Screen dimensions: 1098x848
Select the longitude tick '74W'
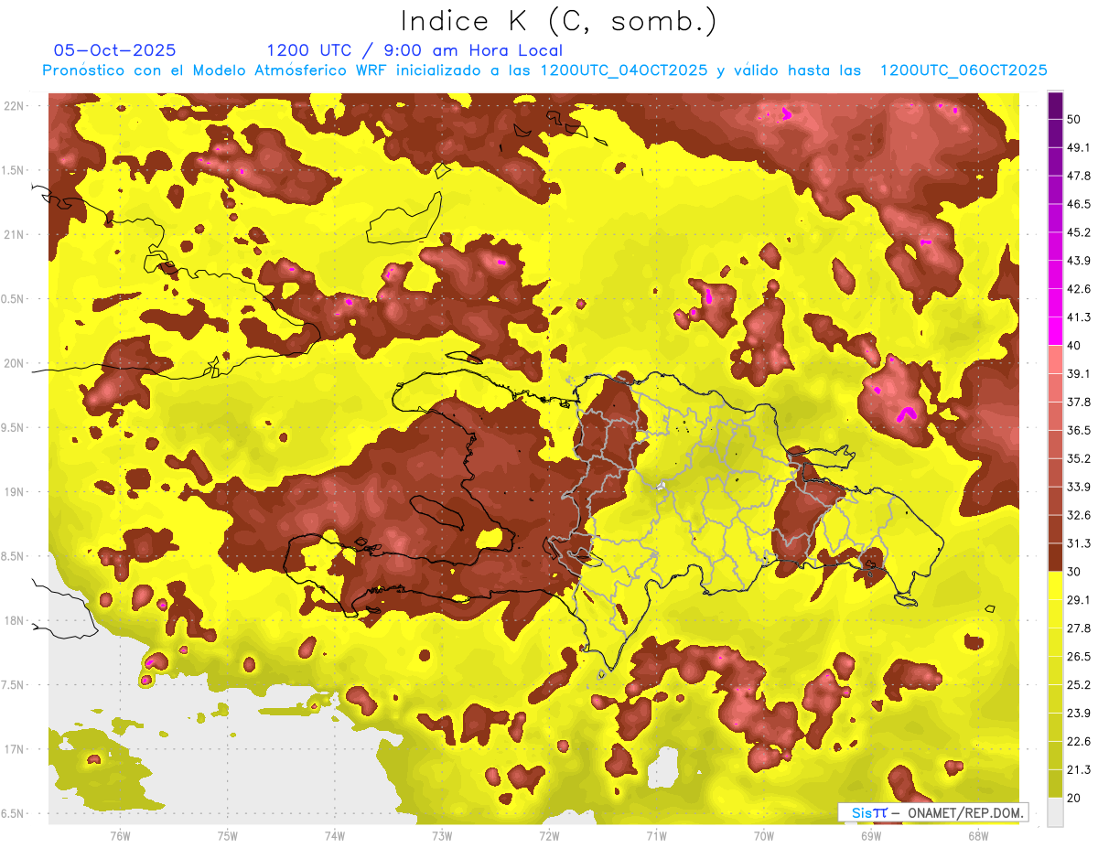tap(335, 836)
